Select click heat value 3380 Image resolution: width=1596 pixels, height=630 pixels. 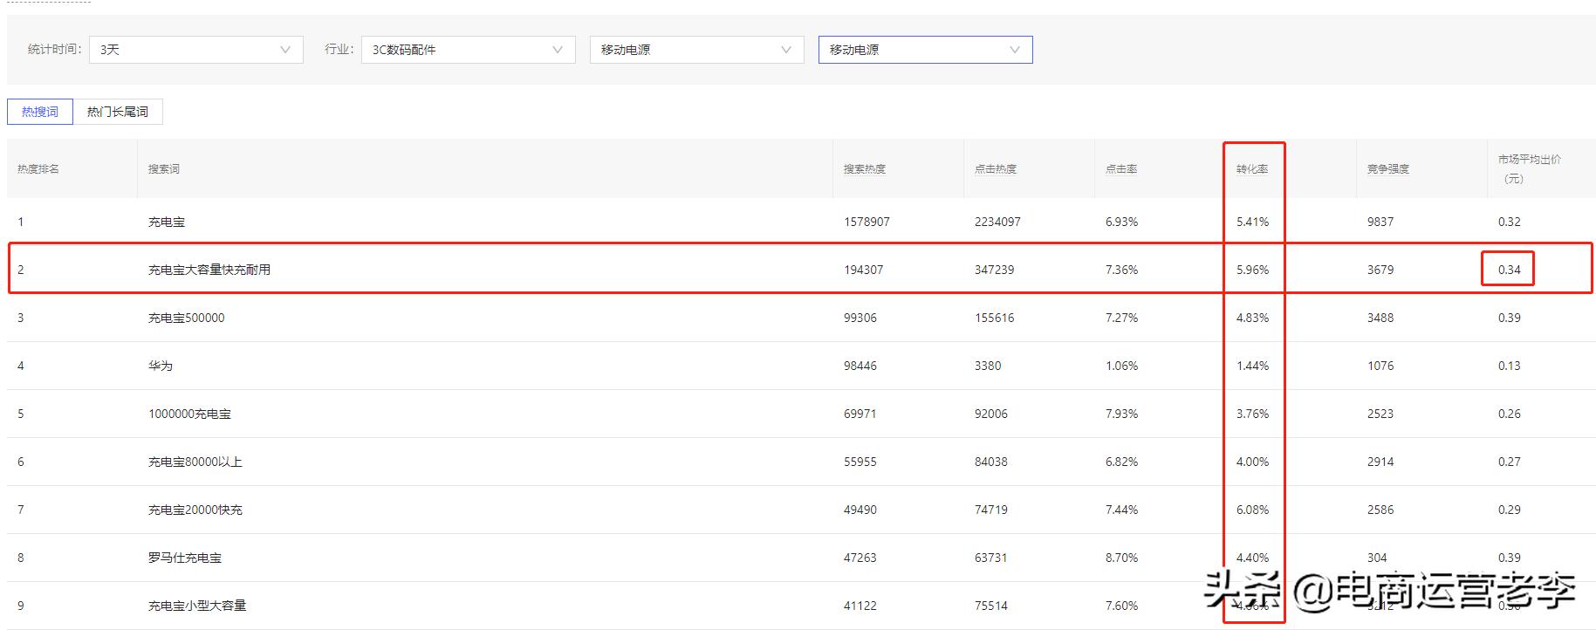click(988, 366)
